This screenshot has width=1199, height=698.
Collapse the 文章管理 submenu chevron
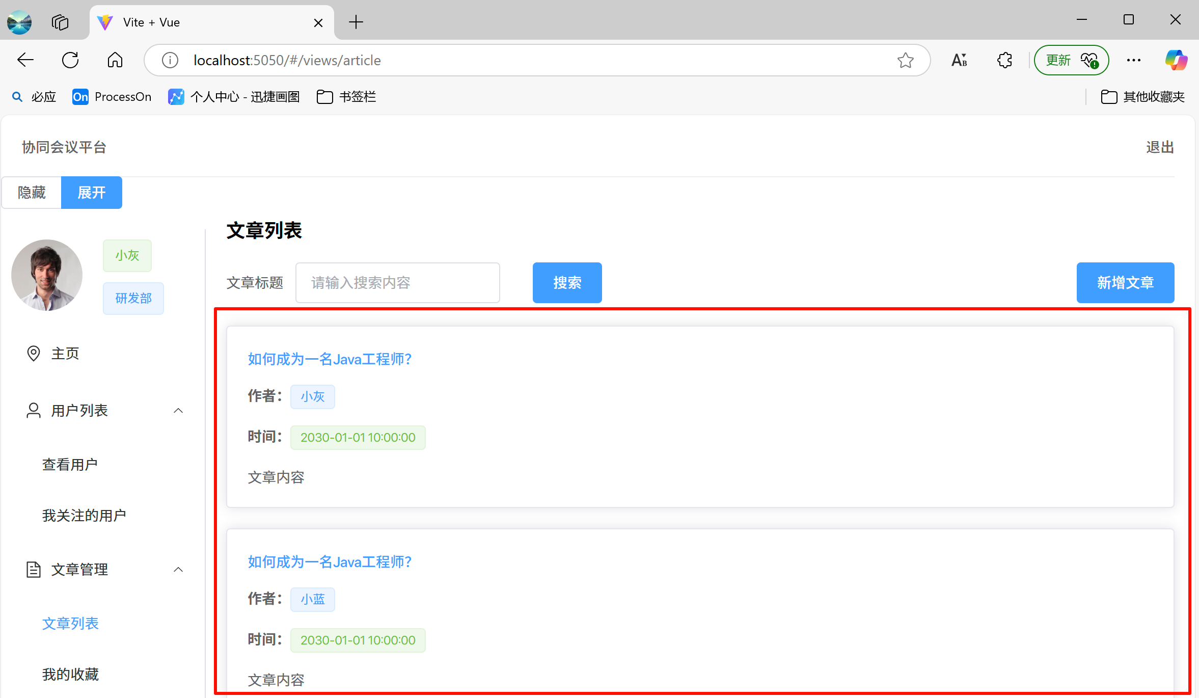tap(178, 570)
